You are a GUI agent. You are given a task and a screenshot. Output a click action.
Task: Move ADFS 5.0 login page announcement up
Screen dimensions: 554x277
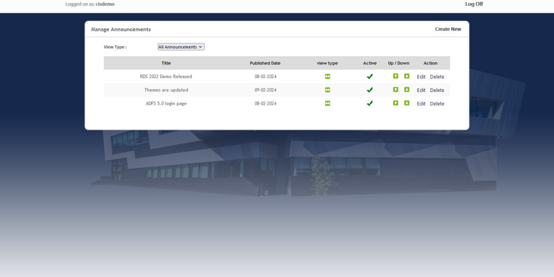click(396, 103)
